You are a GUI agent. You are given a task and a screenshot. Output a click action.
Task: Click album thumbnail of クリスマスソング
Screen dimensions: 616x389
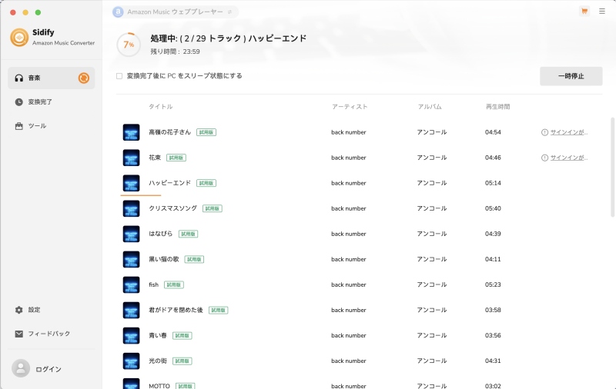pos(131,208)
